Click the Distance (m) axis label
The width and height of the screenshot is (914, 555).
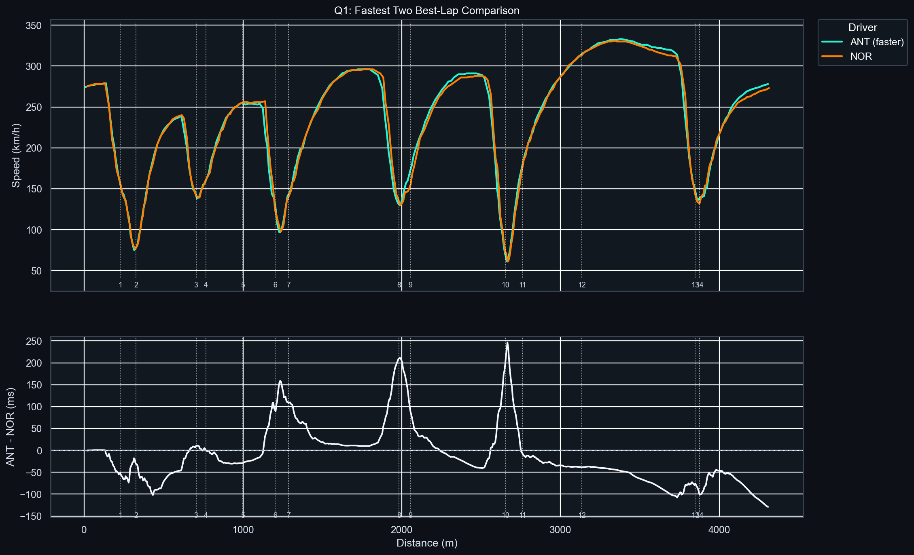[427, 543]
